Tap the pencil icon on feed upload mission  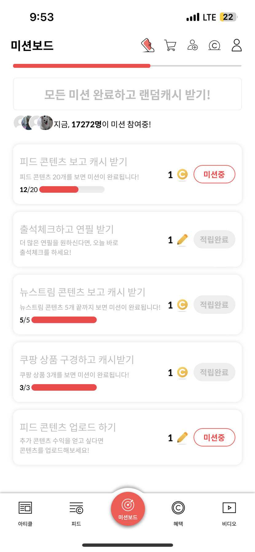(x=182, y=438)
